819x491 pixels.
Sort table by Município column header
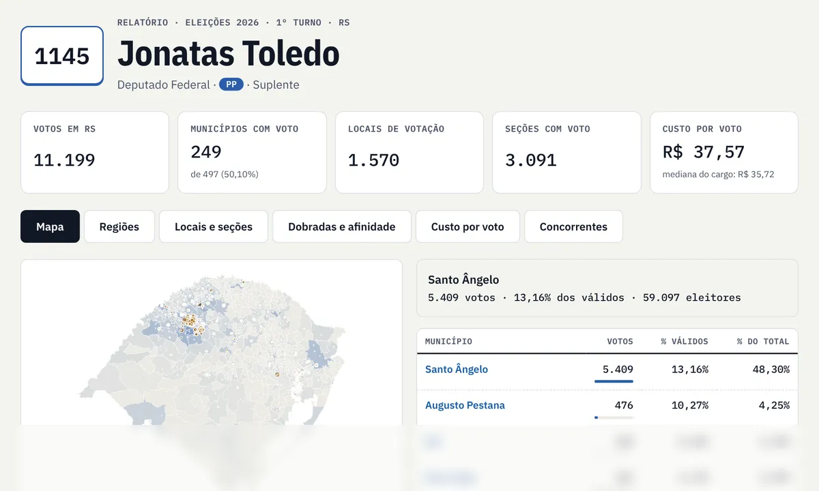[448, 341]
